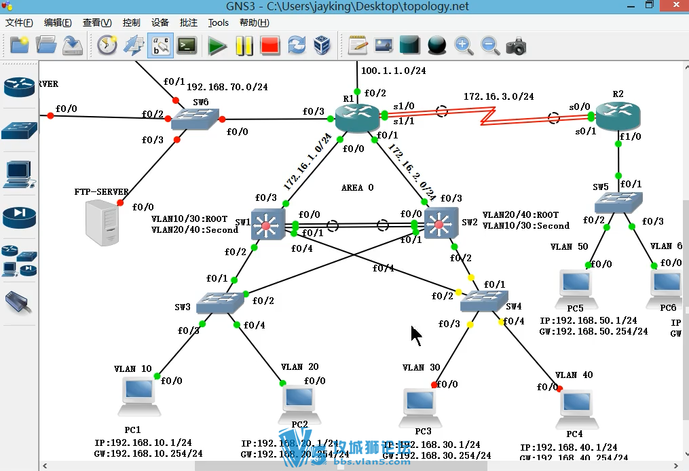Select PC4 computer node
This screenshot has width=689, height=471.
coord(577,409)
